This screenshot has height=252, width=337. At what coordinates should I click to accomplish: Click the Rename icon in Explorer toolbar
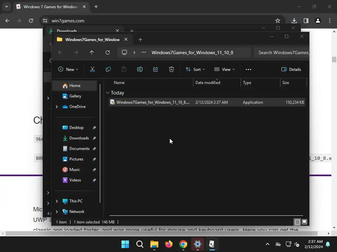tap(140, 69)
